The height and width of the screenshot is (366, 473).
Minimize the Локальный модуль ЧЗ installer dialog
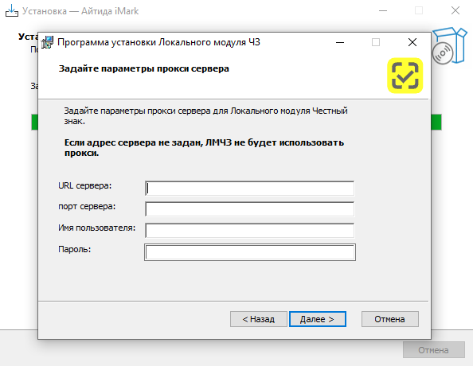(340, 42)
